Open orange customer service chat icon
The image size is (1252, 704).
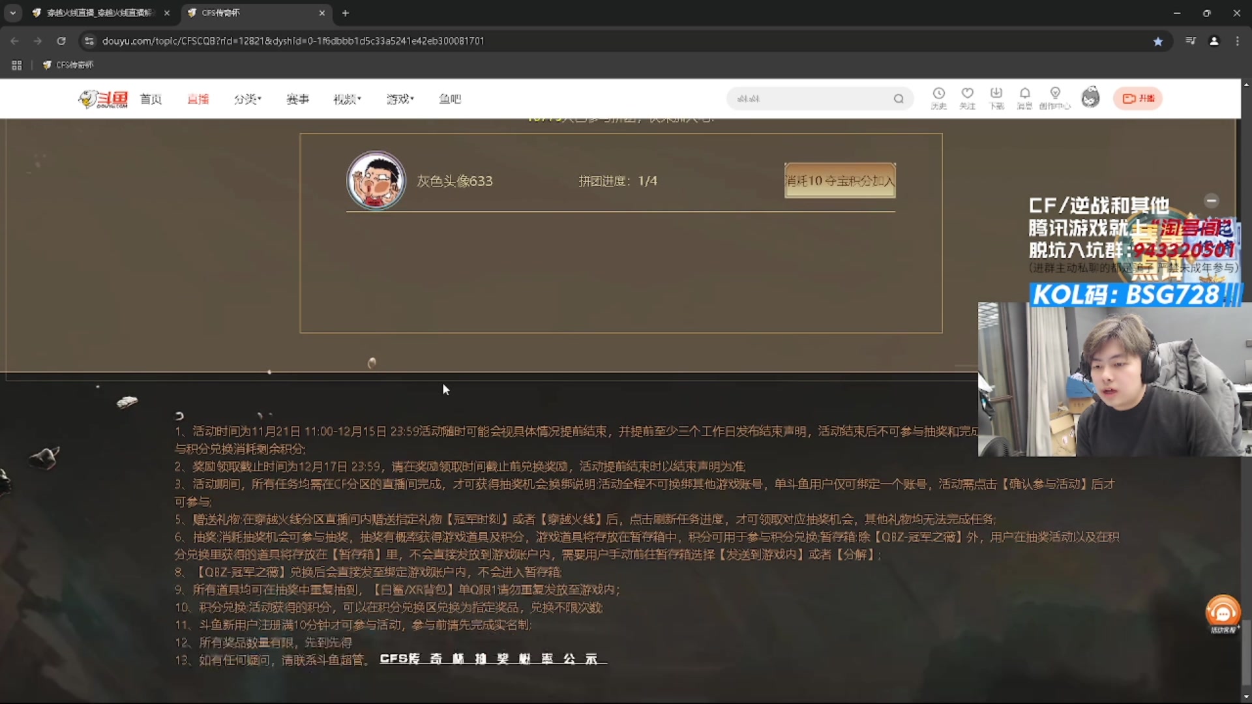click(1223, 613)
